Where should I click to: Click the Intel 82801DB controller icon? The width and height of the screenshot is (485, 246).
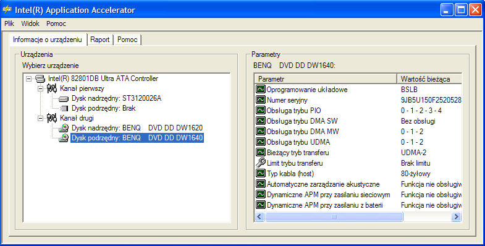[x=40, y=78]
